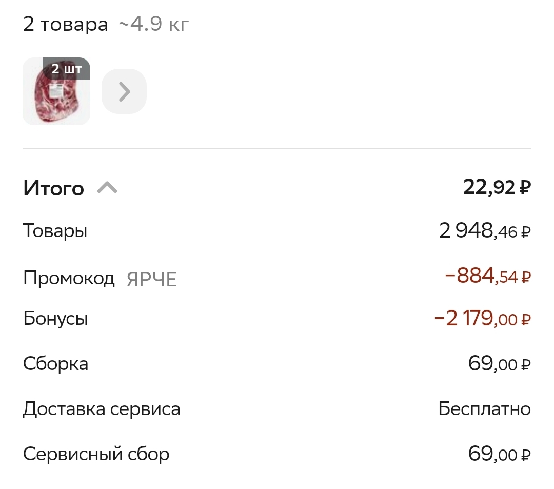The image size is (554, 489).
Task: Click the 22,92 ₽ total amount
Action: click(497, 187)
